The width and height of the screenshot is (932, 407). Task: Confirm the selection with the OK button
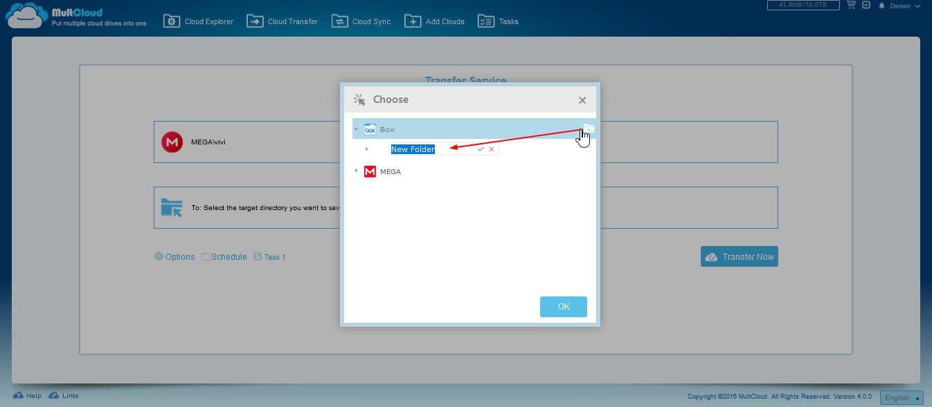pyautogui.click(x=564, y=307)
